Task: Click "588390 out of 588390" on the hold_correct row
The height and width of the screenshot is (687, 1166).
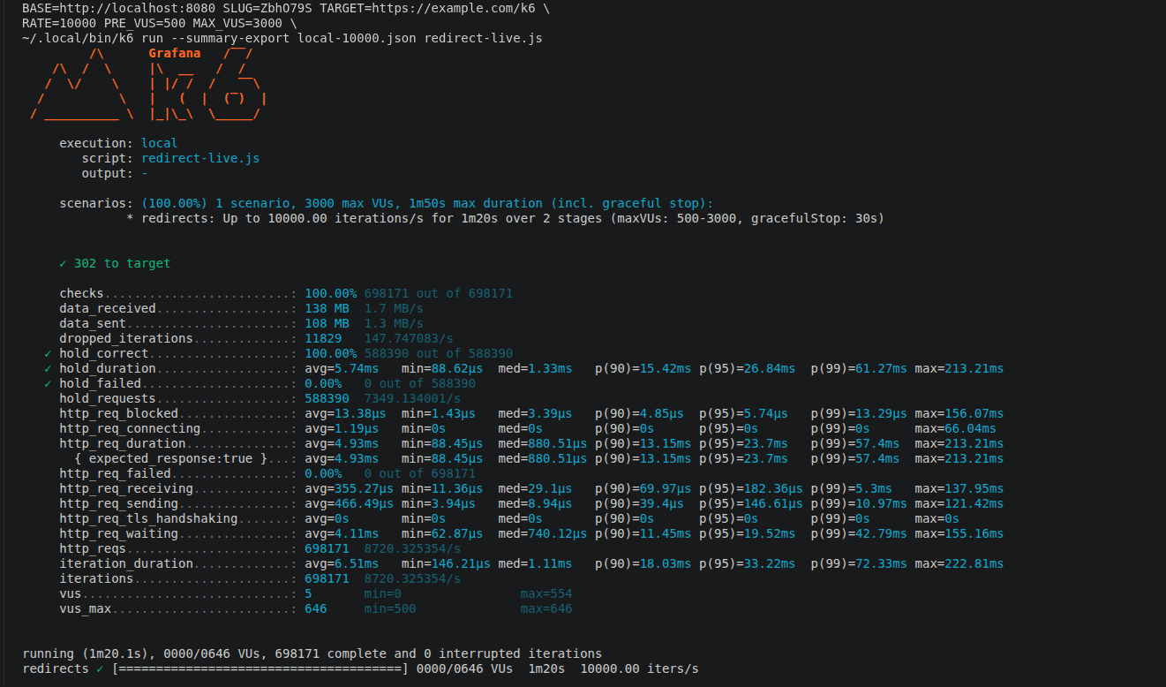Action: click(439, 353)
